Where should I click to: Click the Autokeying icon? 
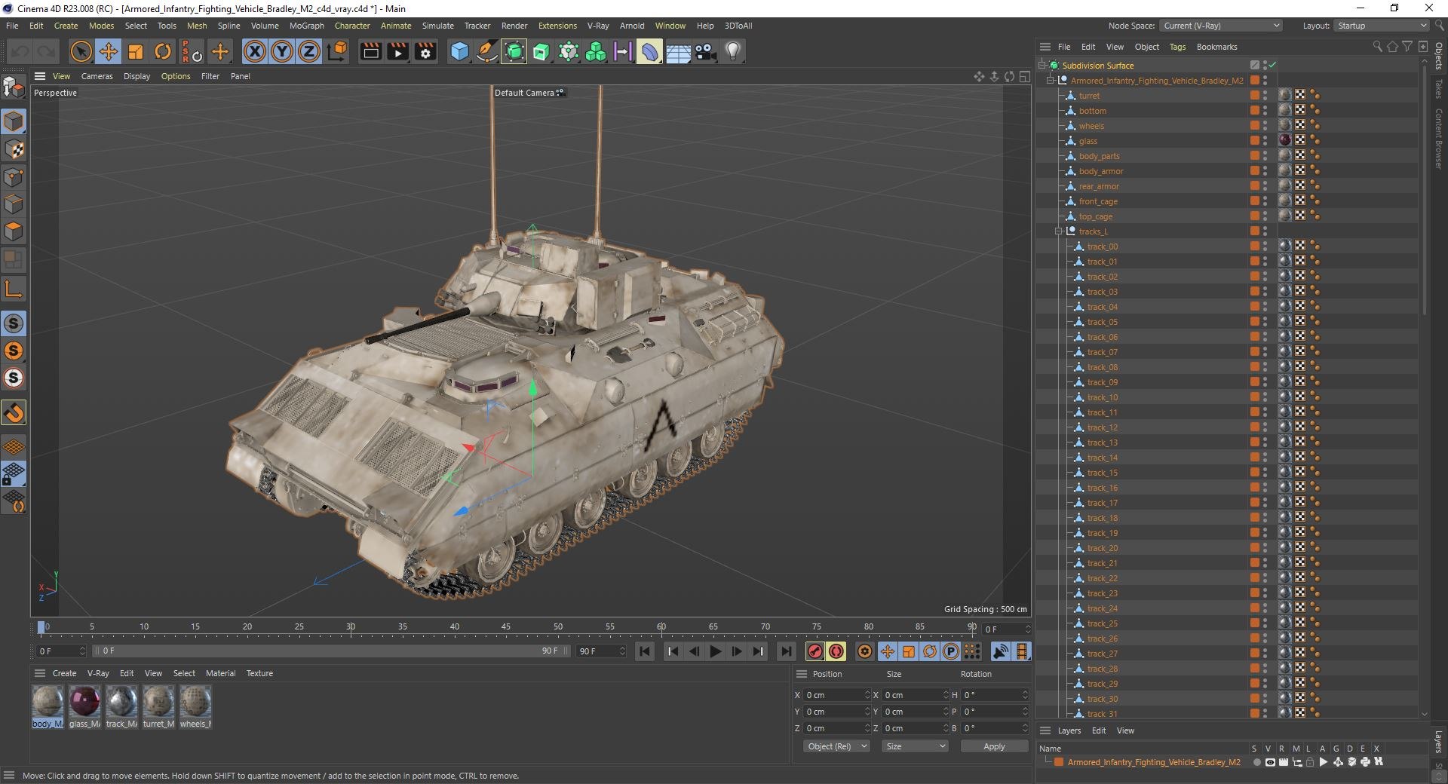836,651
